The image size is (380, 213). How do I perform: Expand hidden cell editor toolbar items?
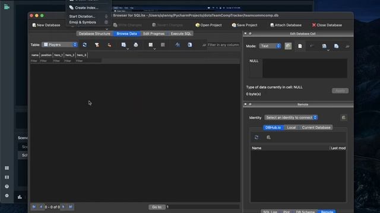pos(347,46)
